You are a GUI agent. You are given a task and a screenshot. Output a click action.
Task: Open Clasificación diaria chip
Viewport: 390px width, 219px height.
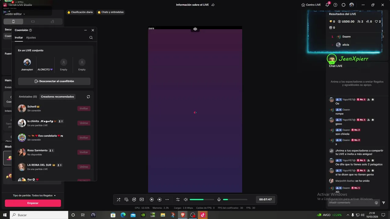(x=80, y=12)
